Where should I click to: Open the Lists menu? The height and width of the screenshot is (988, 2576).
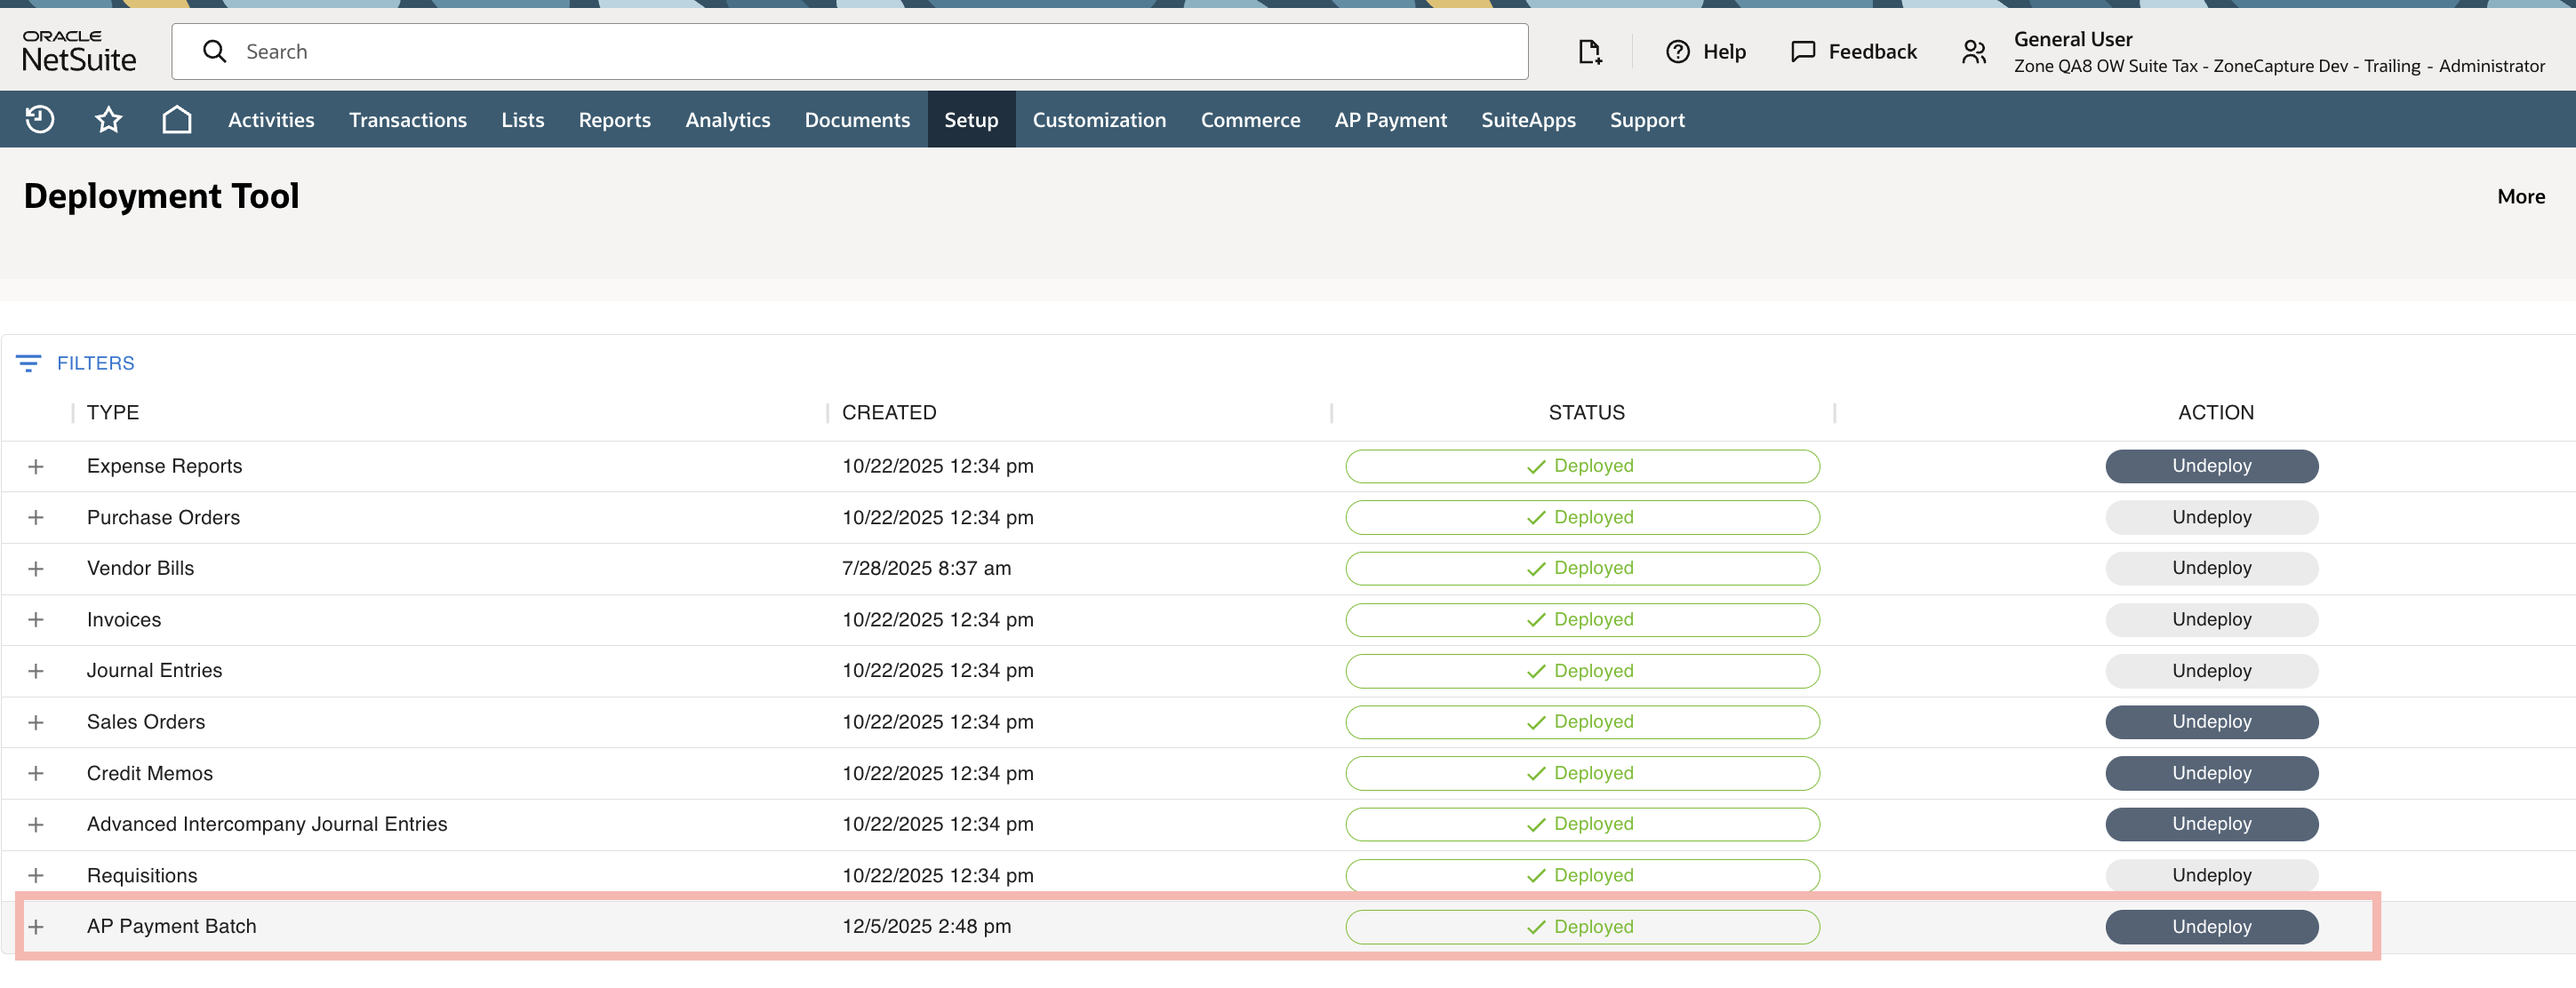click(523, 120)
